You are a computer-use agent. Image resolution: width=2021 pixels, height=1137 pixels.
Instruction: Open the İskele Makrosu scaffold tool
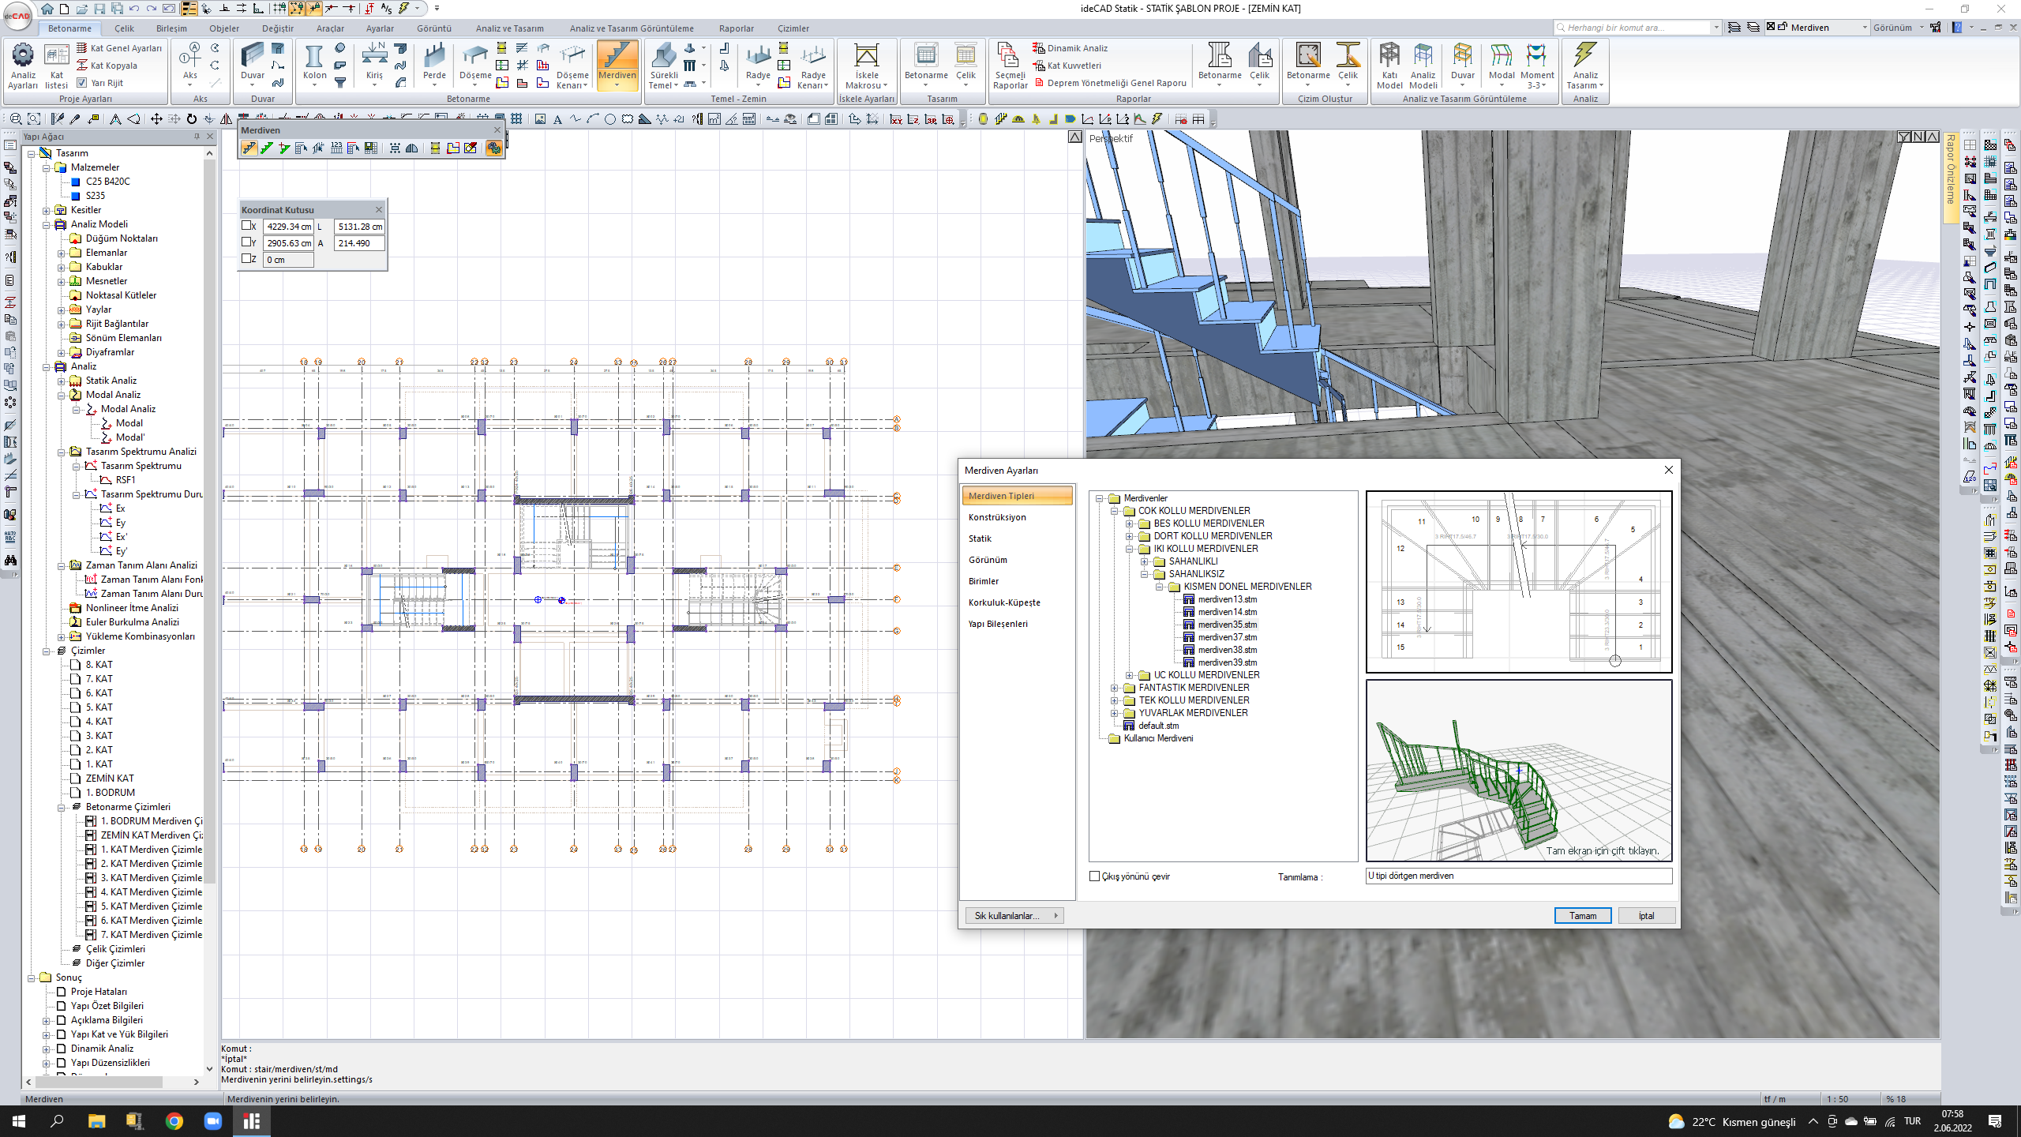[x=866, y=66]
